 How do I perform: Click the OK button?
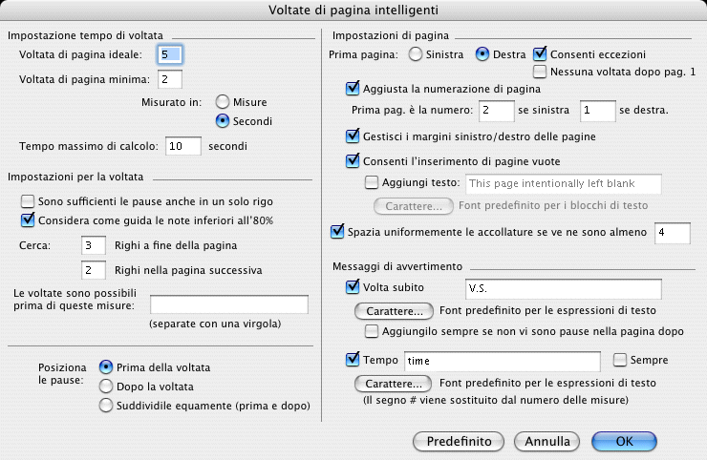pyautogui.click(x=624, y=441)
